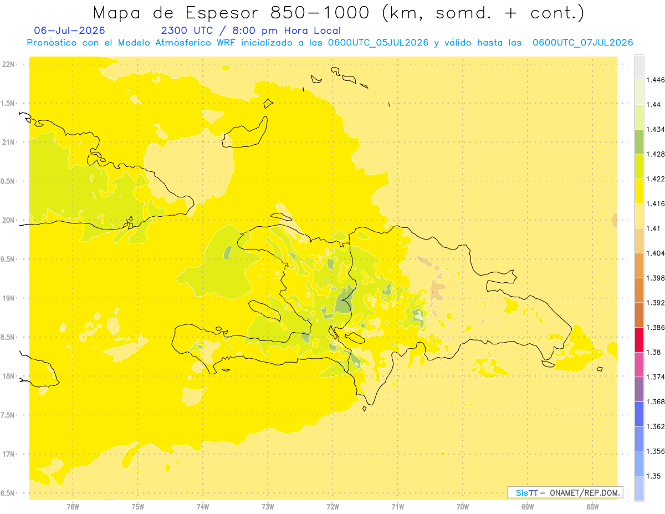Click the colorbar value "1.422"
The height and width of the screenshot is (514, 665).
coord(656,179)
